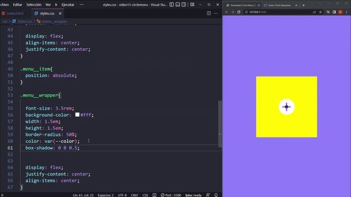Open the Archivo menu
The width and height of the screenshot is (351, 197).
coord(4,4)
